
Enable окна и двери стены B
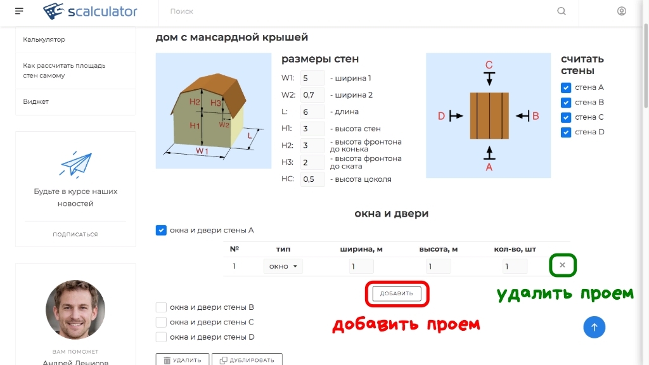(161, 307)
